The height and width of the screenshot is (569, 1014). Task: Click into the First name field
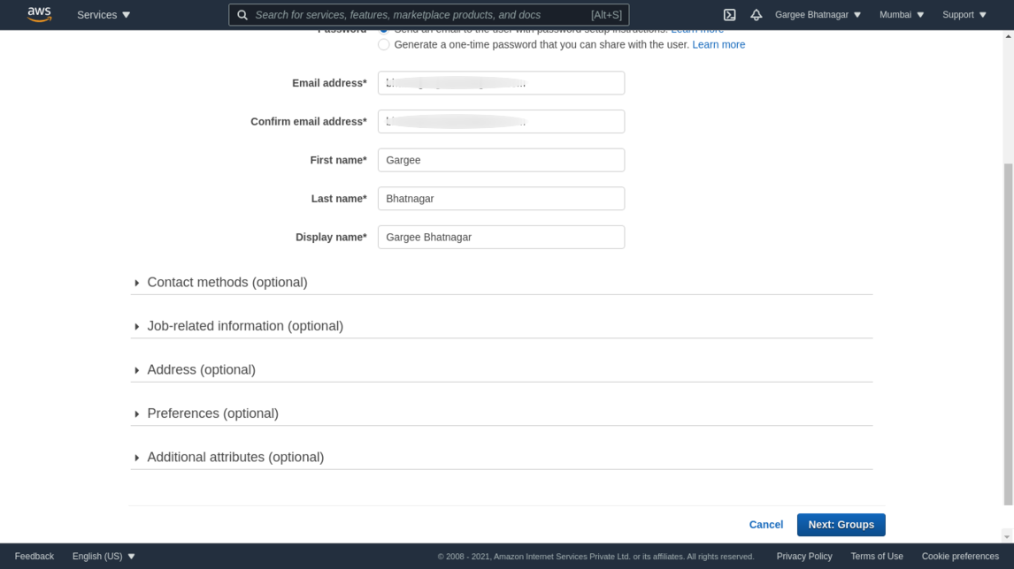[501, 160]
